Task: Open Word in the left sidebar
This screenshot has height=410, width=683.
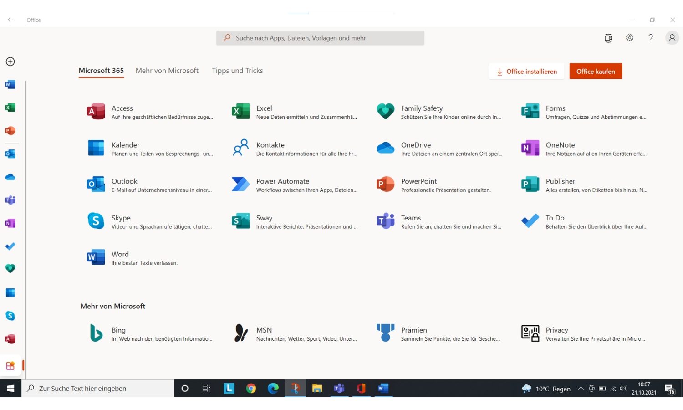Action: coord(10,85)
